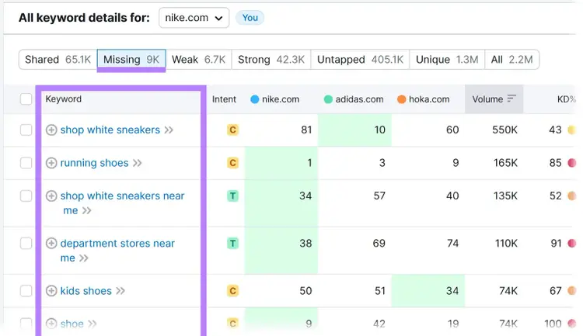Click the orange dot beside hoka.com header
Screen dimensions: 583x336
tap(401, 99)
